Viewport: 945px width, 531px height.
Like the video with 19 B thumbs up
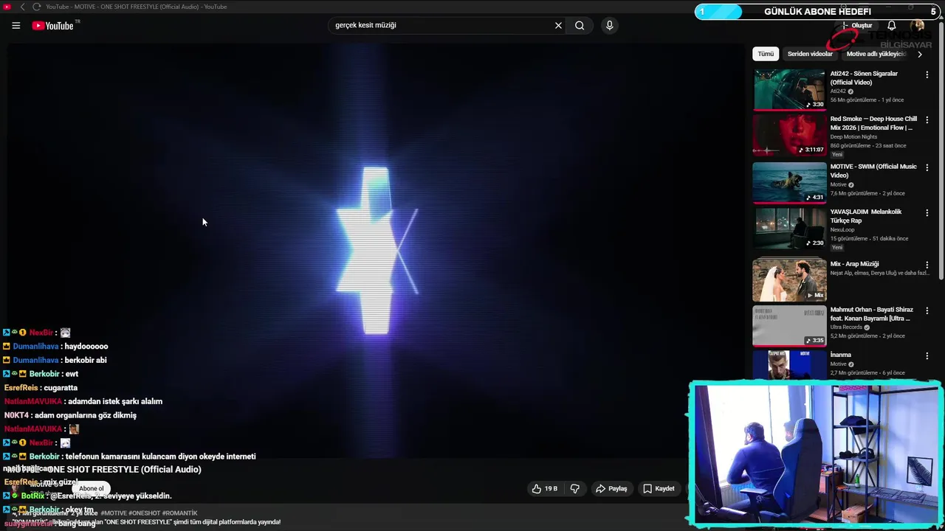(545, 488)
